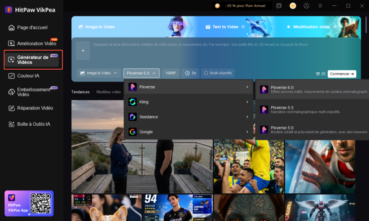This screenshot has width=369, height=221.
Task: Open the 1080P resolution selector
Action: point(170,73)
